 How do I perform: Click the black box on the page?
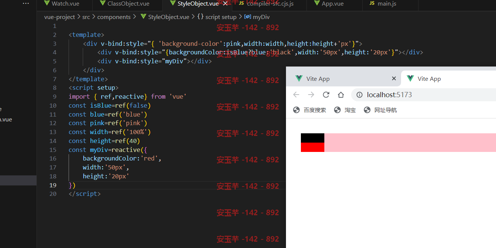312,138
